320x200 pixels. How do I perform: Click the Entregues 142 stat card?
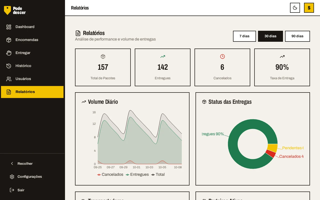[162, 67]
